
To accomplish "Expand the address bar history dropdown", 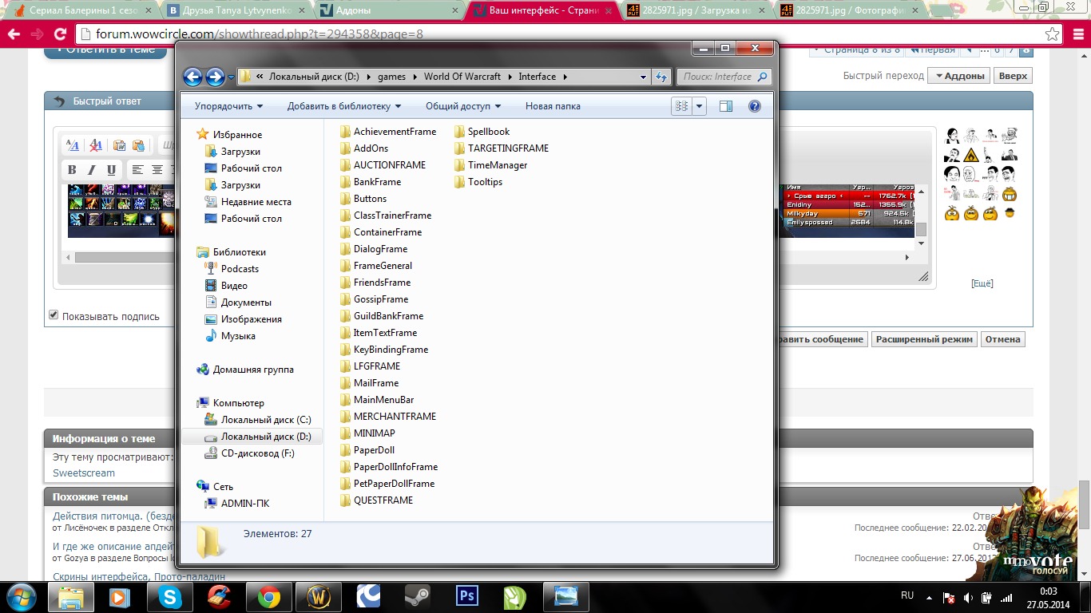I will 644,77.
